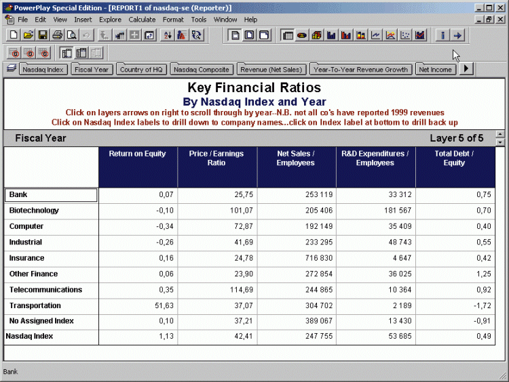Click the Other Finance debt cell 1,25
The image size is (509, 382).
click(455, 274)
